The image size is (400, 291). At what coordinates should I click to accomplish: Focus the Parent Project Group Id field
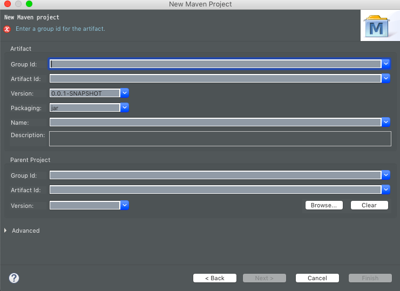215,175
